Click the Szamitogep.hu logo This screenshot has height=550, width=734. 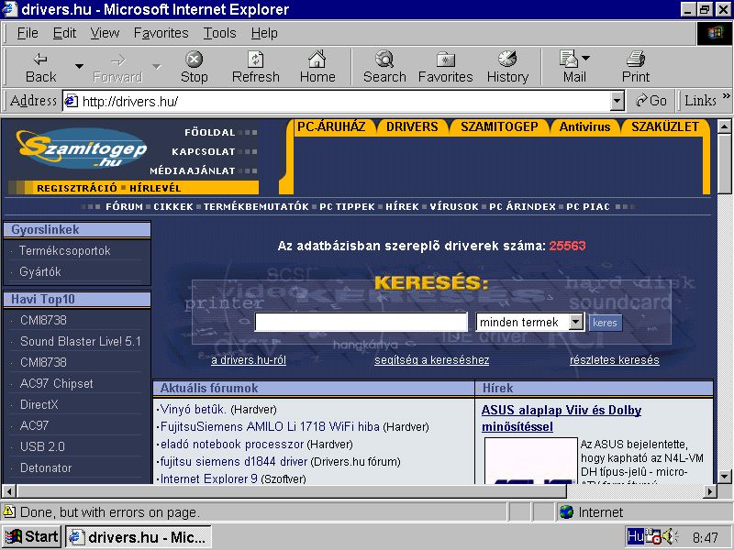point(81,148)
